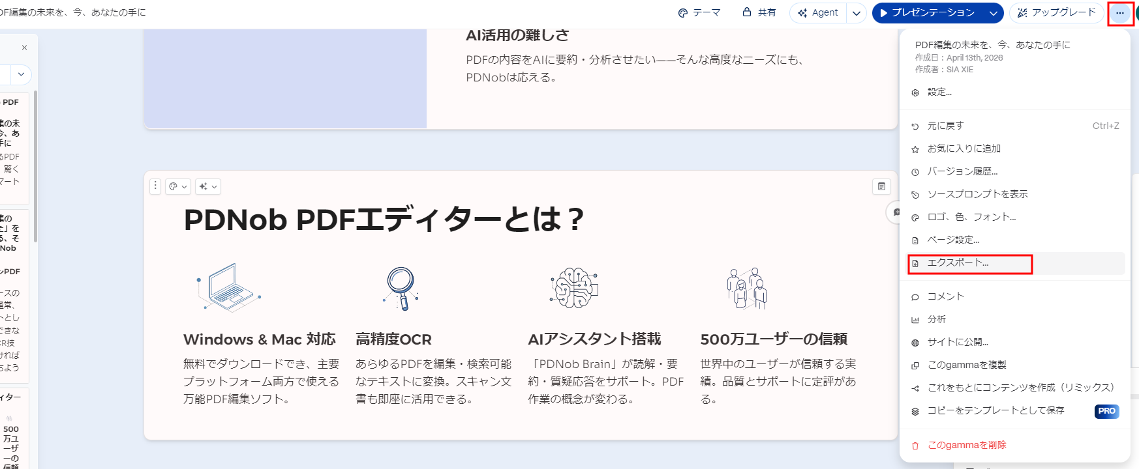Click the 500万ユーザーの信頼 heading
1139x469 pixels.
pos(774,339)
